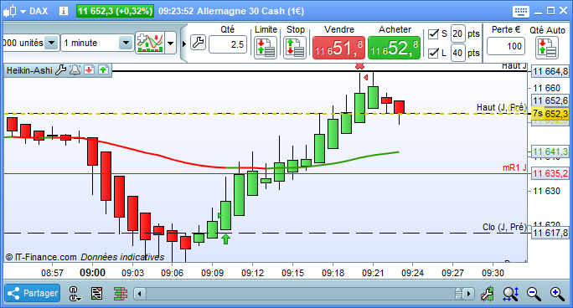Click the yellow 652,3 current price label

(550, 114)
